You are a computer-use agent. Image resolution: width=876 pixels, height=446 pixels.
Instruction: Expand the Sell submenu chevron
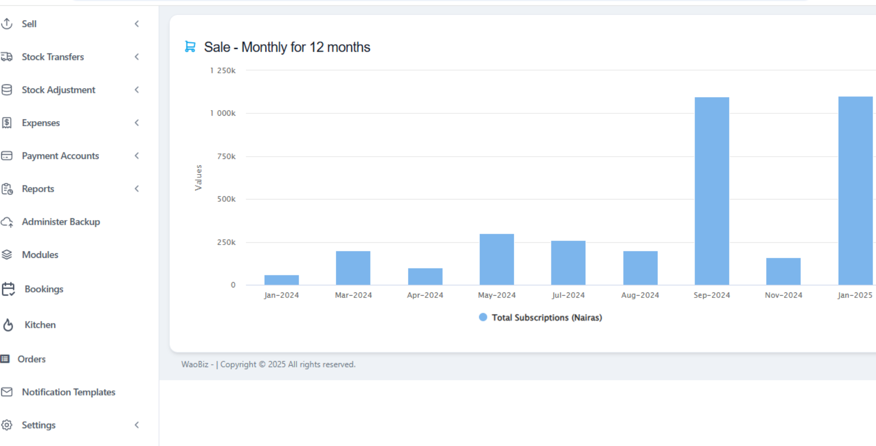137,24
